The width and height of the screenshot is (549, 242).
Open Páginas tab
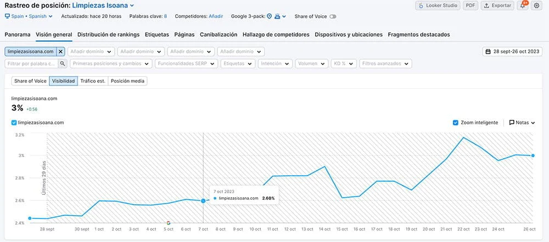coord(184,34)
